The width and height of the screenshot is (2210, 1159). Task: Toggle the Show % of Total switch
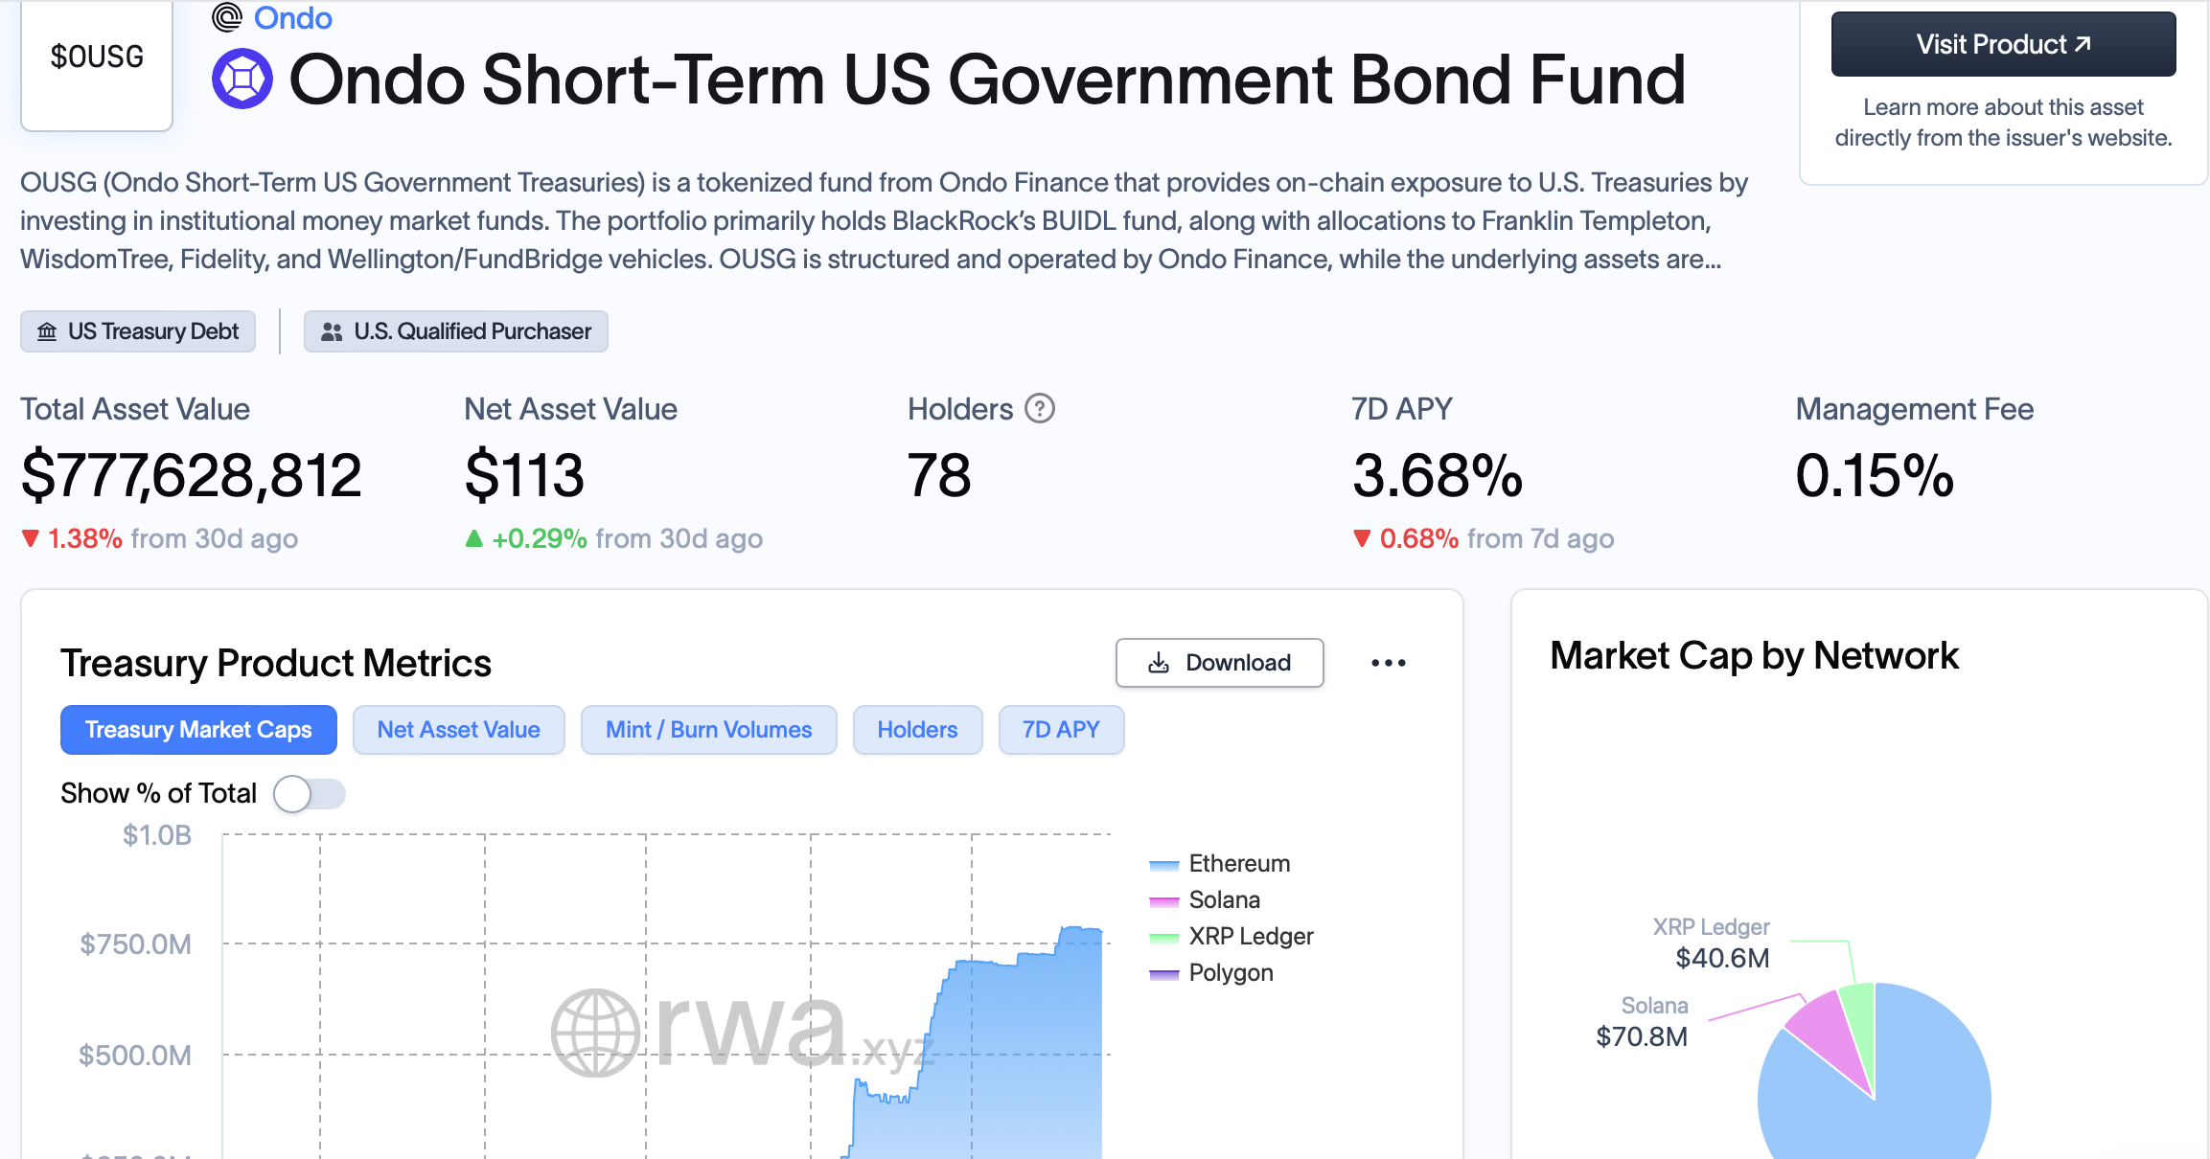[x=309, y=794]
